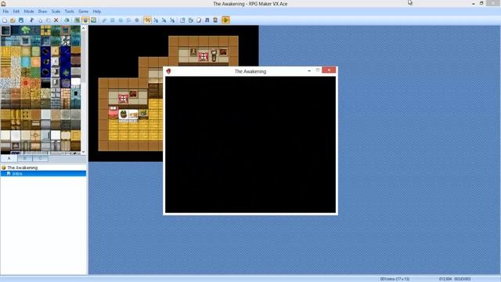Viewport: 501px width, 282px height.
Task: Switch to tileset tab B
Action: (x=24, y=158)
